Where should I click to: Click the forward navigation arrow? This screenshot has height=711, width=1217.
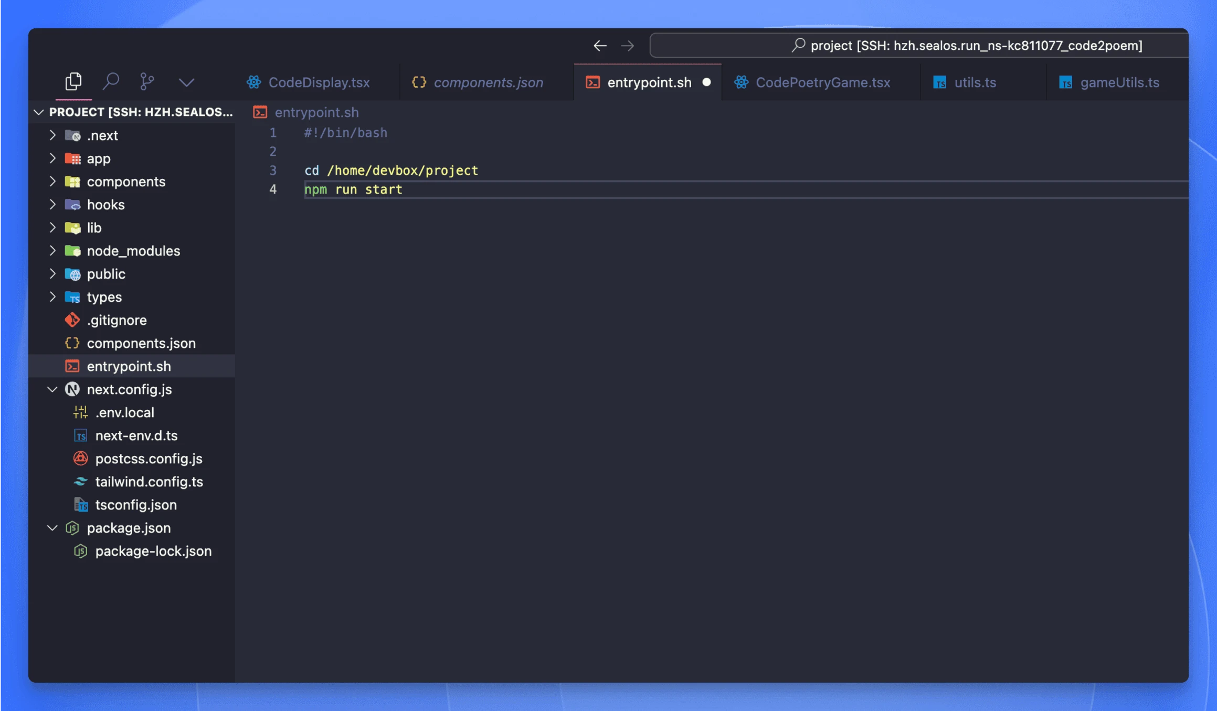tap(628, 46)
